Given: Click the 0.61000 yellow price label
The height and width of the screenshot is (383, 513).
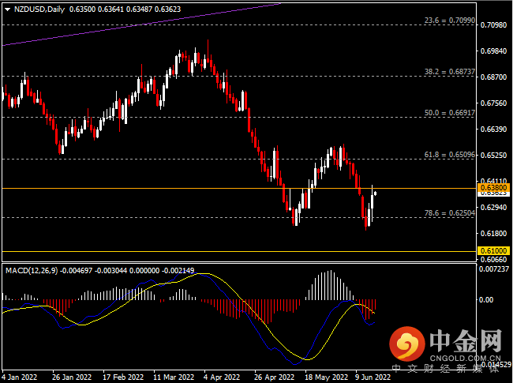Looking at the screenshot, I should [x=493, y=251].
